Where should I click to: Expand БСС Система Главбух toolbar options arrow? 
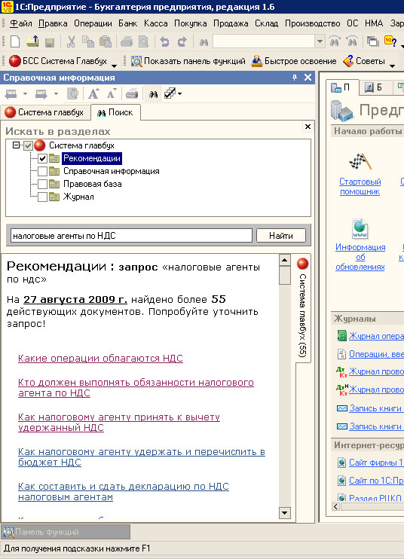(114, 66)
